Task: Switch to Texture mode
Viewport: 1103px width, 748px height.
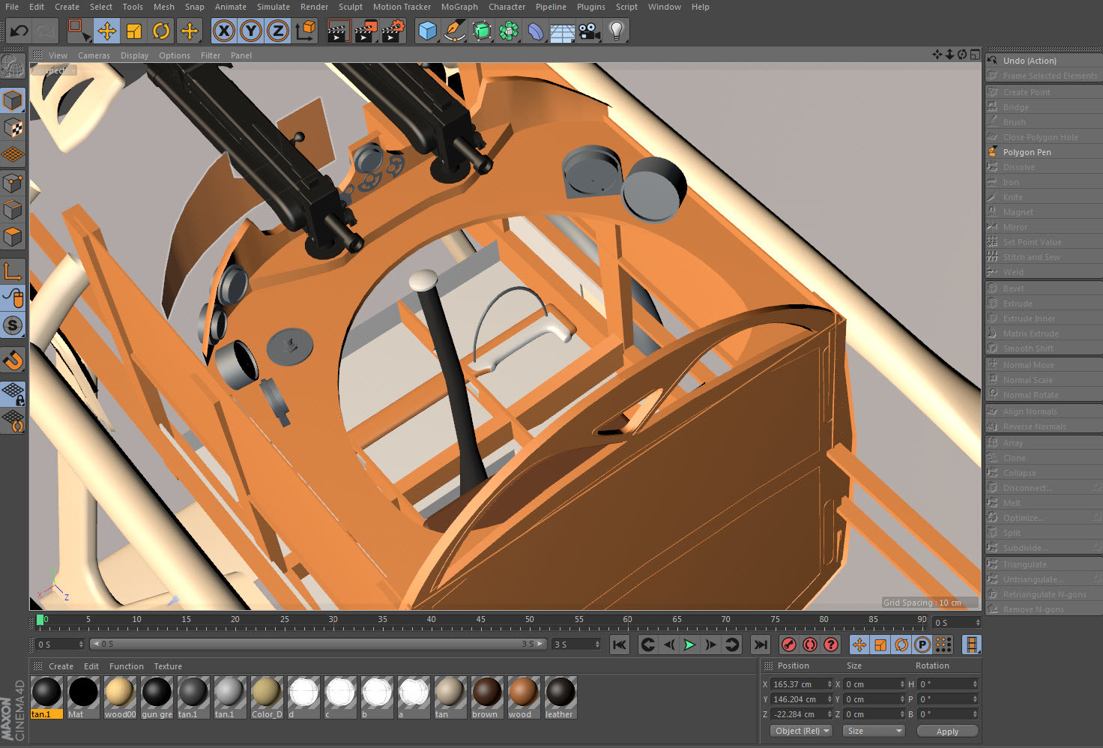Action: tap(13, 128)
